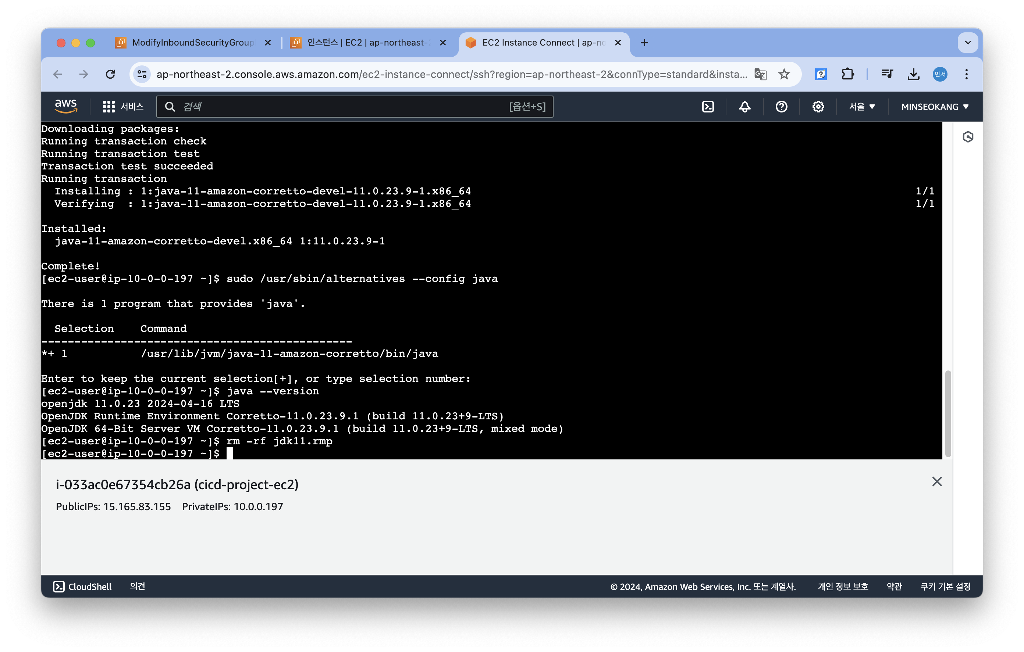Viewport: 1024px width, 652px height.
Task: Click the hexagon icon in right sidebar
Action: point(968,137)
